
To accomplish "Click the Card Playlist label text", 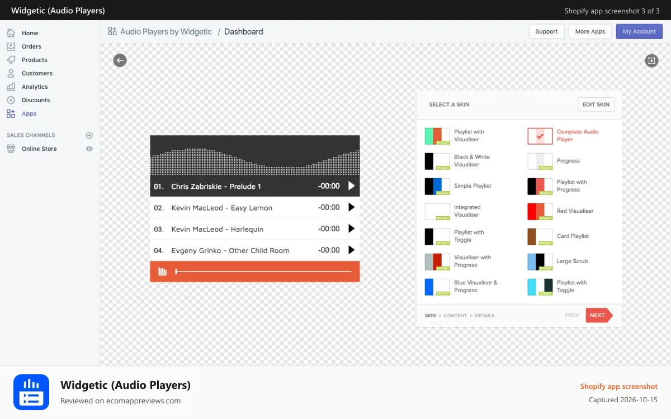I will coord(573,236).
